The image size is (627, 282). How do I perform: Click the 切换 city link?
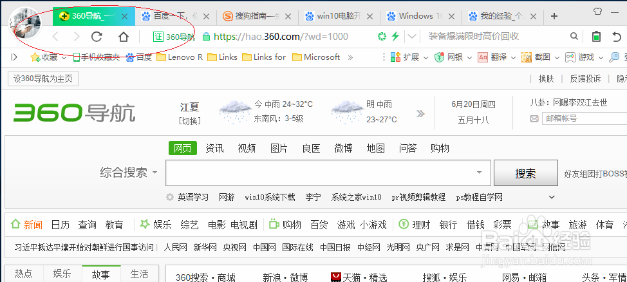point(190,120)
